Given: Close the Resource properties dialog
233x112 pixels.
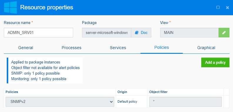Looking at the screenshot, I should tap(227, 8).
